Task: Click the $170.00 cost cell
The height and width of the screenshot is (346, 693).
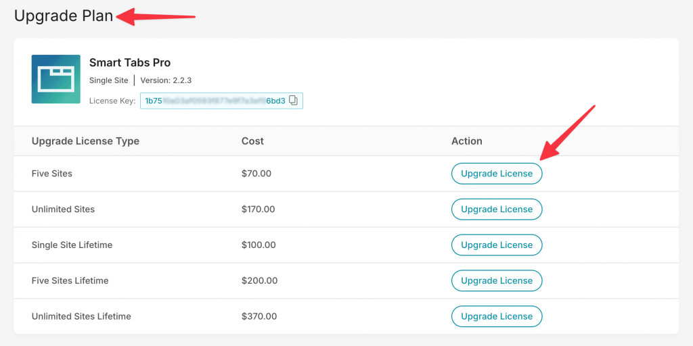Action: click(258, 209)
